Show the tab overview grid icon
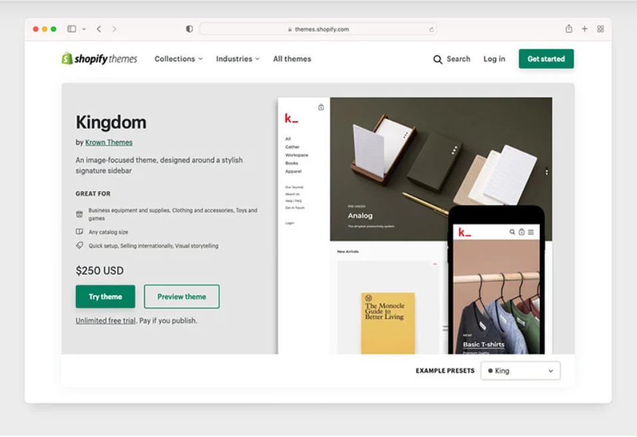Image resolution: width=637 pixels, height=437 pixels. 600,29
